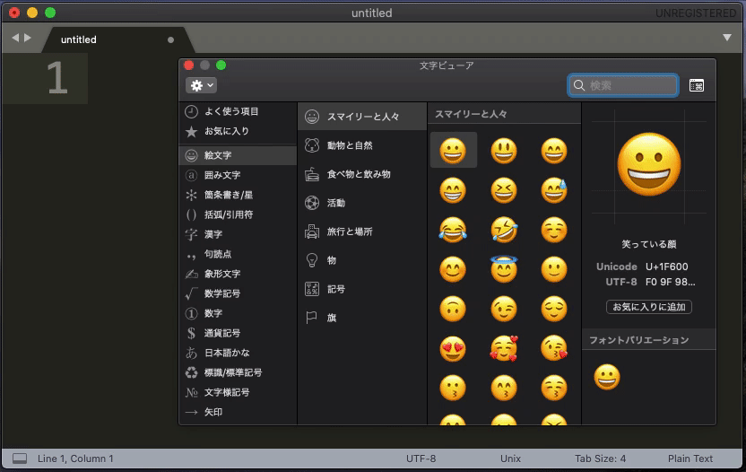The width and height of the screenshot is (746, 472).
Task: Open 物 objects subcategory
Action: coord(362,260)
